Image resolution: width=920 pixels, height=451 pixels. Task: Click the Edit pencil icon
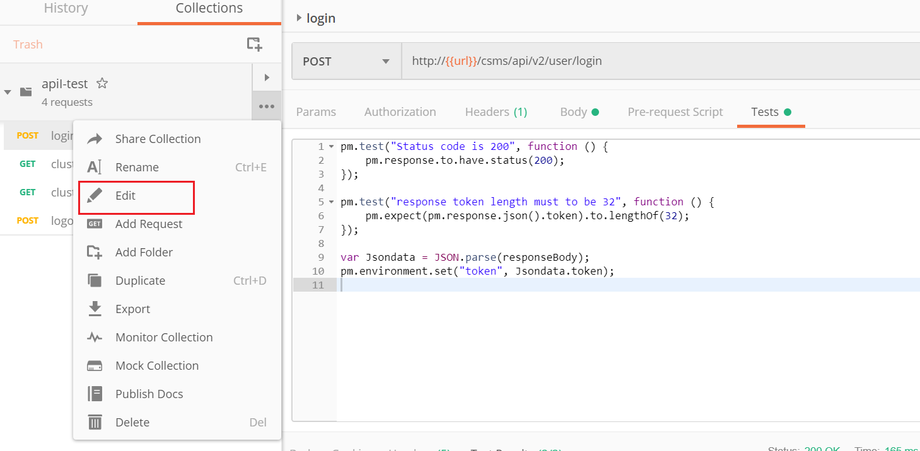pos(95,196)
